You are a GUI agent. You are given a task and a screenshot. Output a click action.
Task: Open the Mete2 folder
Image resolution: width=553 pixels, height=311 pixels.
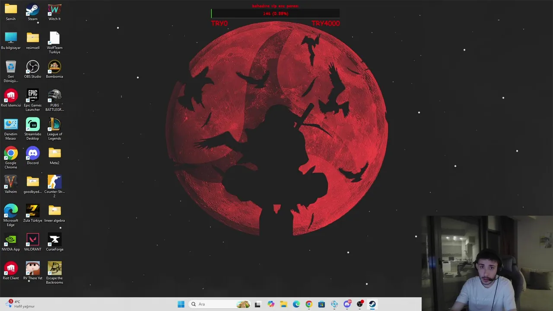[54, 155]
